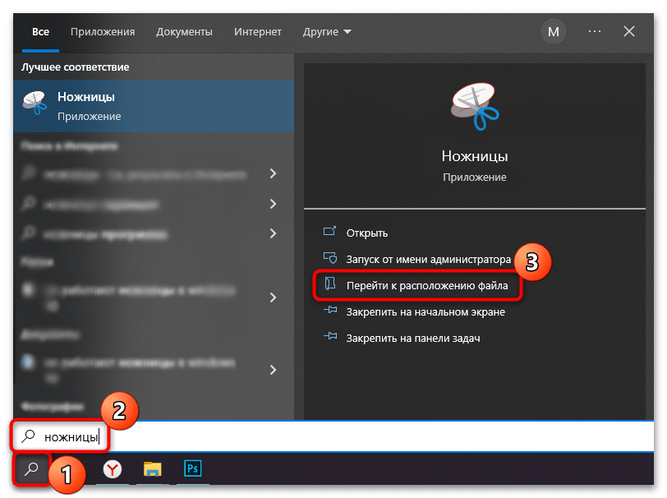Open File Explorer from the taskbar

click(153, 469)
